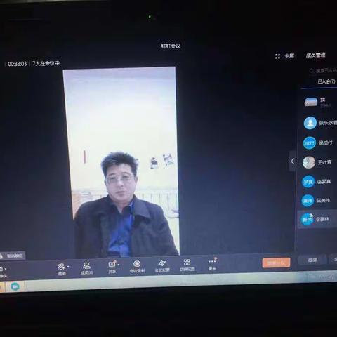Viewport: 337px width, 337px height.
Task: Click the 钉钉会议 window title
Action: tap(171, 46)
